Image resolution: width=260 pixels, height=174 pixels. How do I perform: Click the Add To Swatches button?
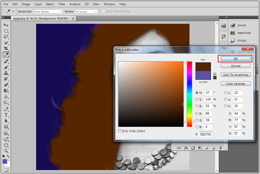[x=236, y=75]
